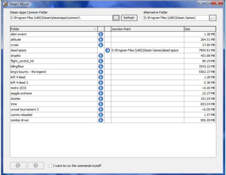Click the greyed-out right arrow move button

[x=36, y=165]
